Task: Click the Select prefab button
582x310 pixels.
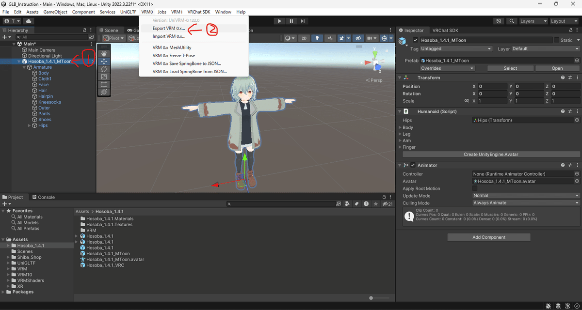Action: pyautogui.click(x=510, y=68)
